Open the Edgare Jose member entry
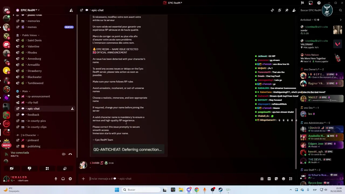The height and width of the screenshot is (194, 345). pyautogui.click(x=322, y=145)
